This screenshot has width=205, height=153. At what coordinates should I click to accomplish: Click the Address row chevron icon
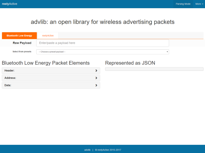tap(96, 78)
